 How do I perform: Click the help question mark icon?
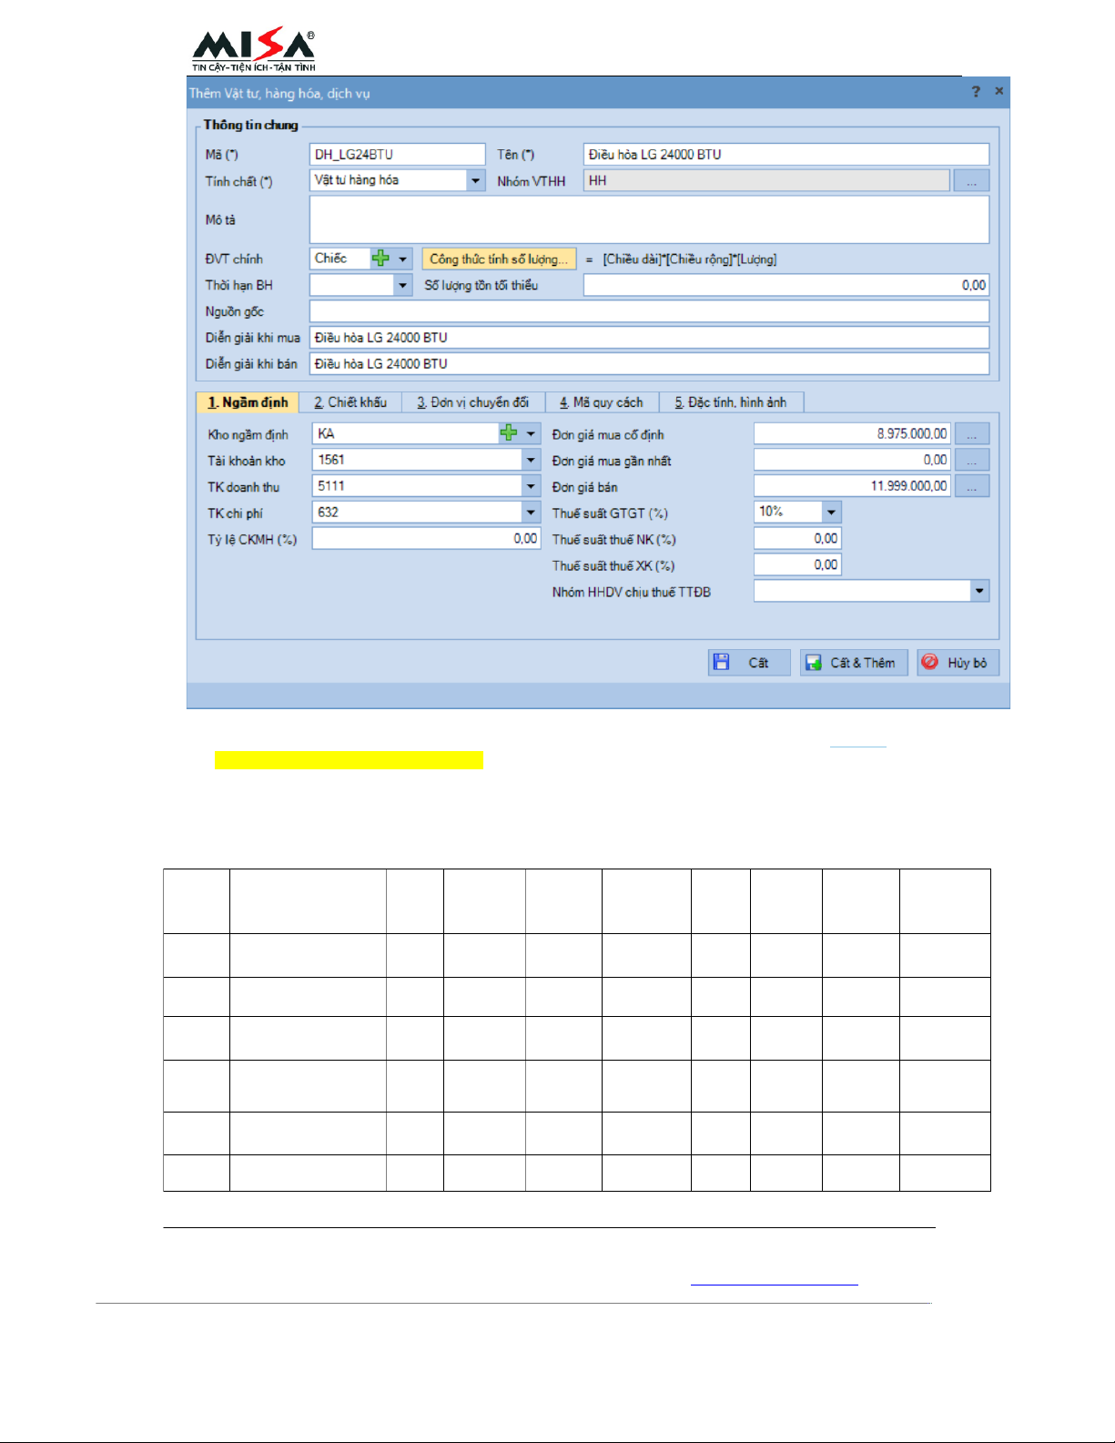(x=976, y=92)
